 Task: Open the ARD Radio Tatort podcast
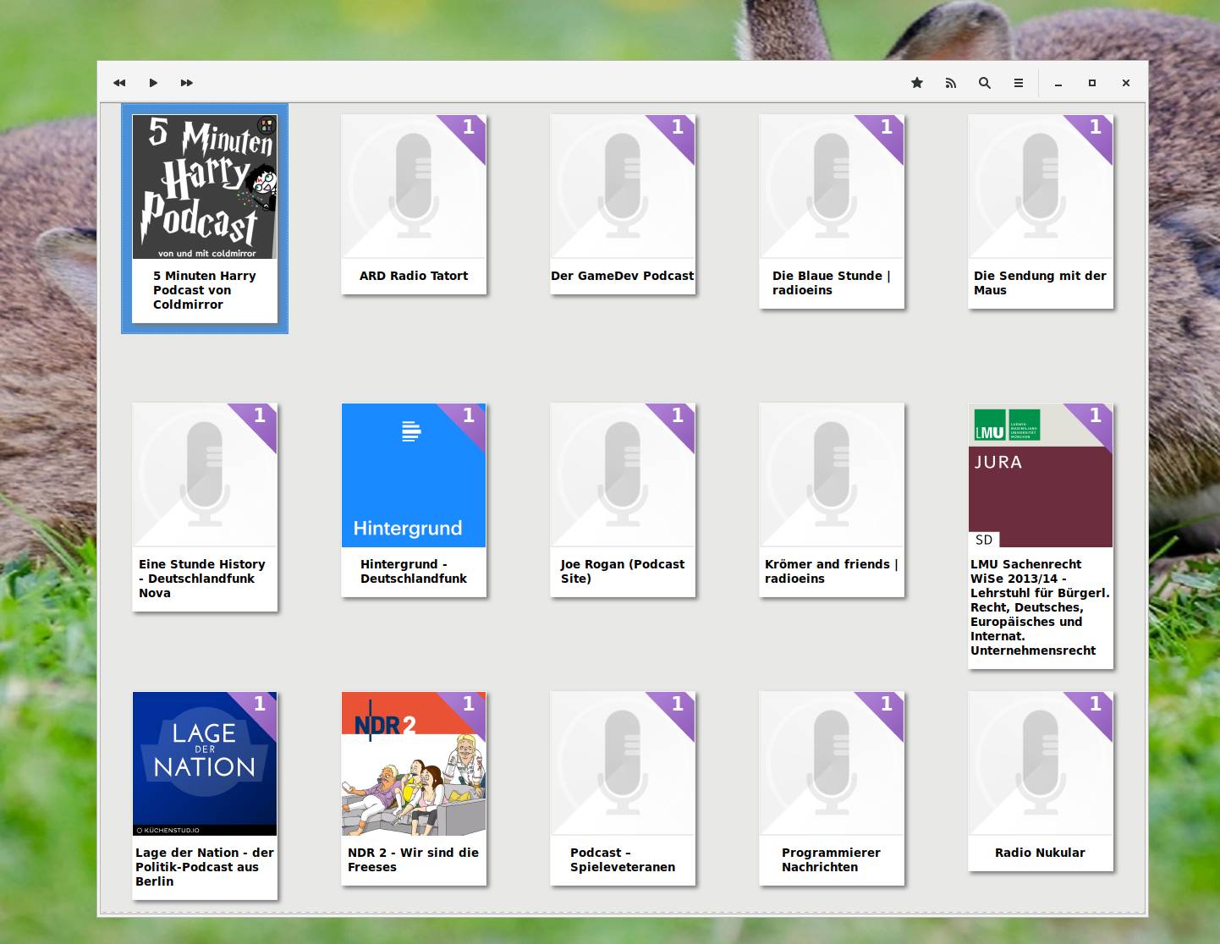click(x=414, y=187)
